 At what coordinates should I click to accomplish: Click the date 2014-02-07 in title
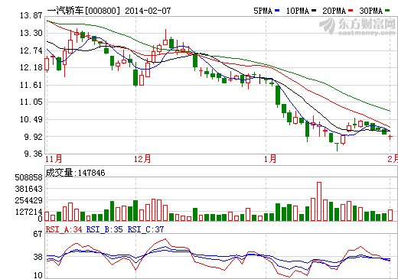(x=148, y=11)
